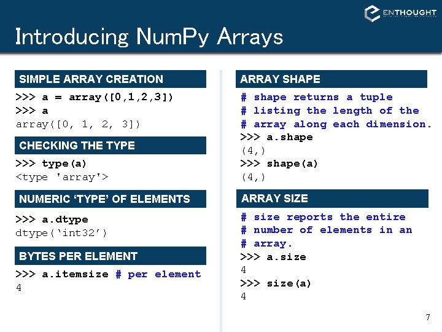
Task: Click the 'ENTHOUGHT' wordmark text
Action: coord(409,13)
